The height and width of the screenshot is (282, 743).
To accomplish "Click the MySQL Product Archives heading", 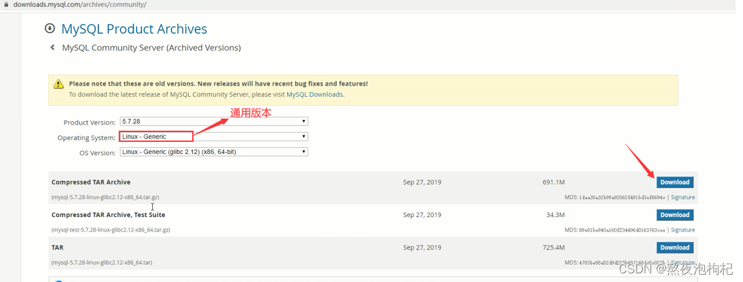I will pos(134,29).
